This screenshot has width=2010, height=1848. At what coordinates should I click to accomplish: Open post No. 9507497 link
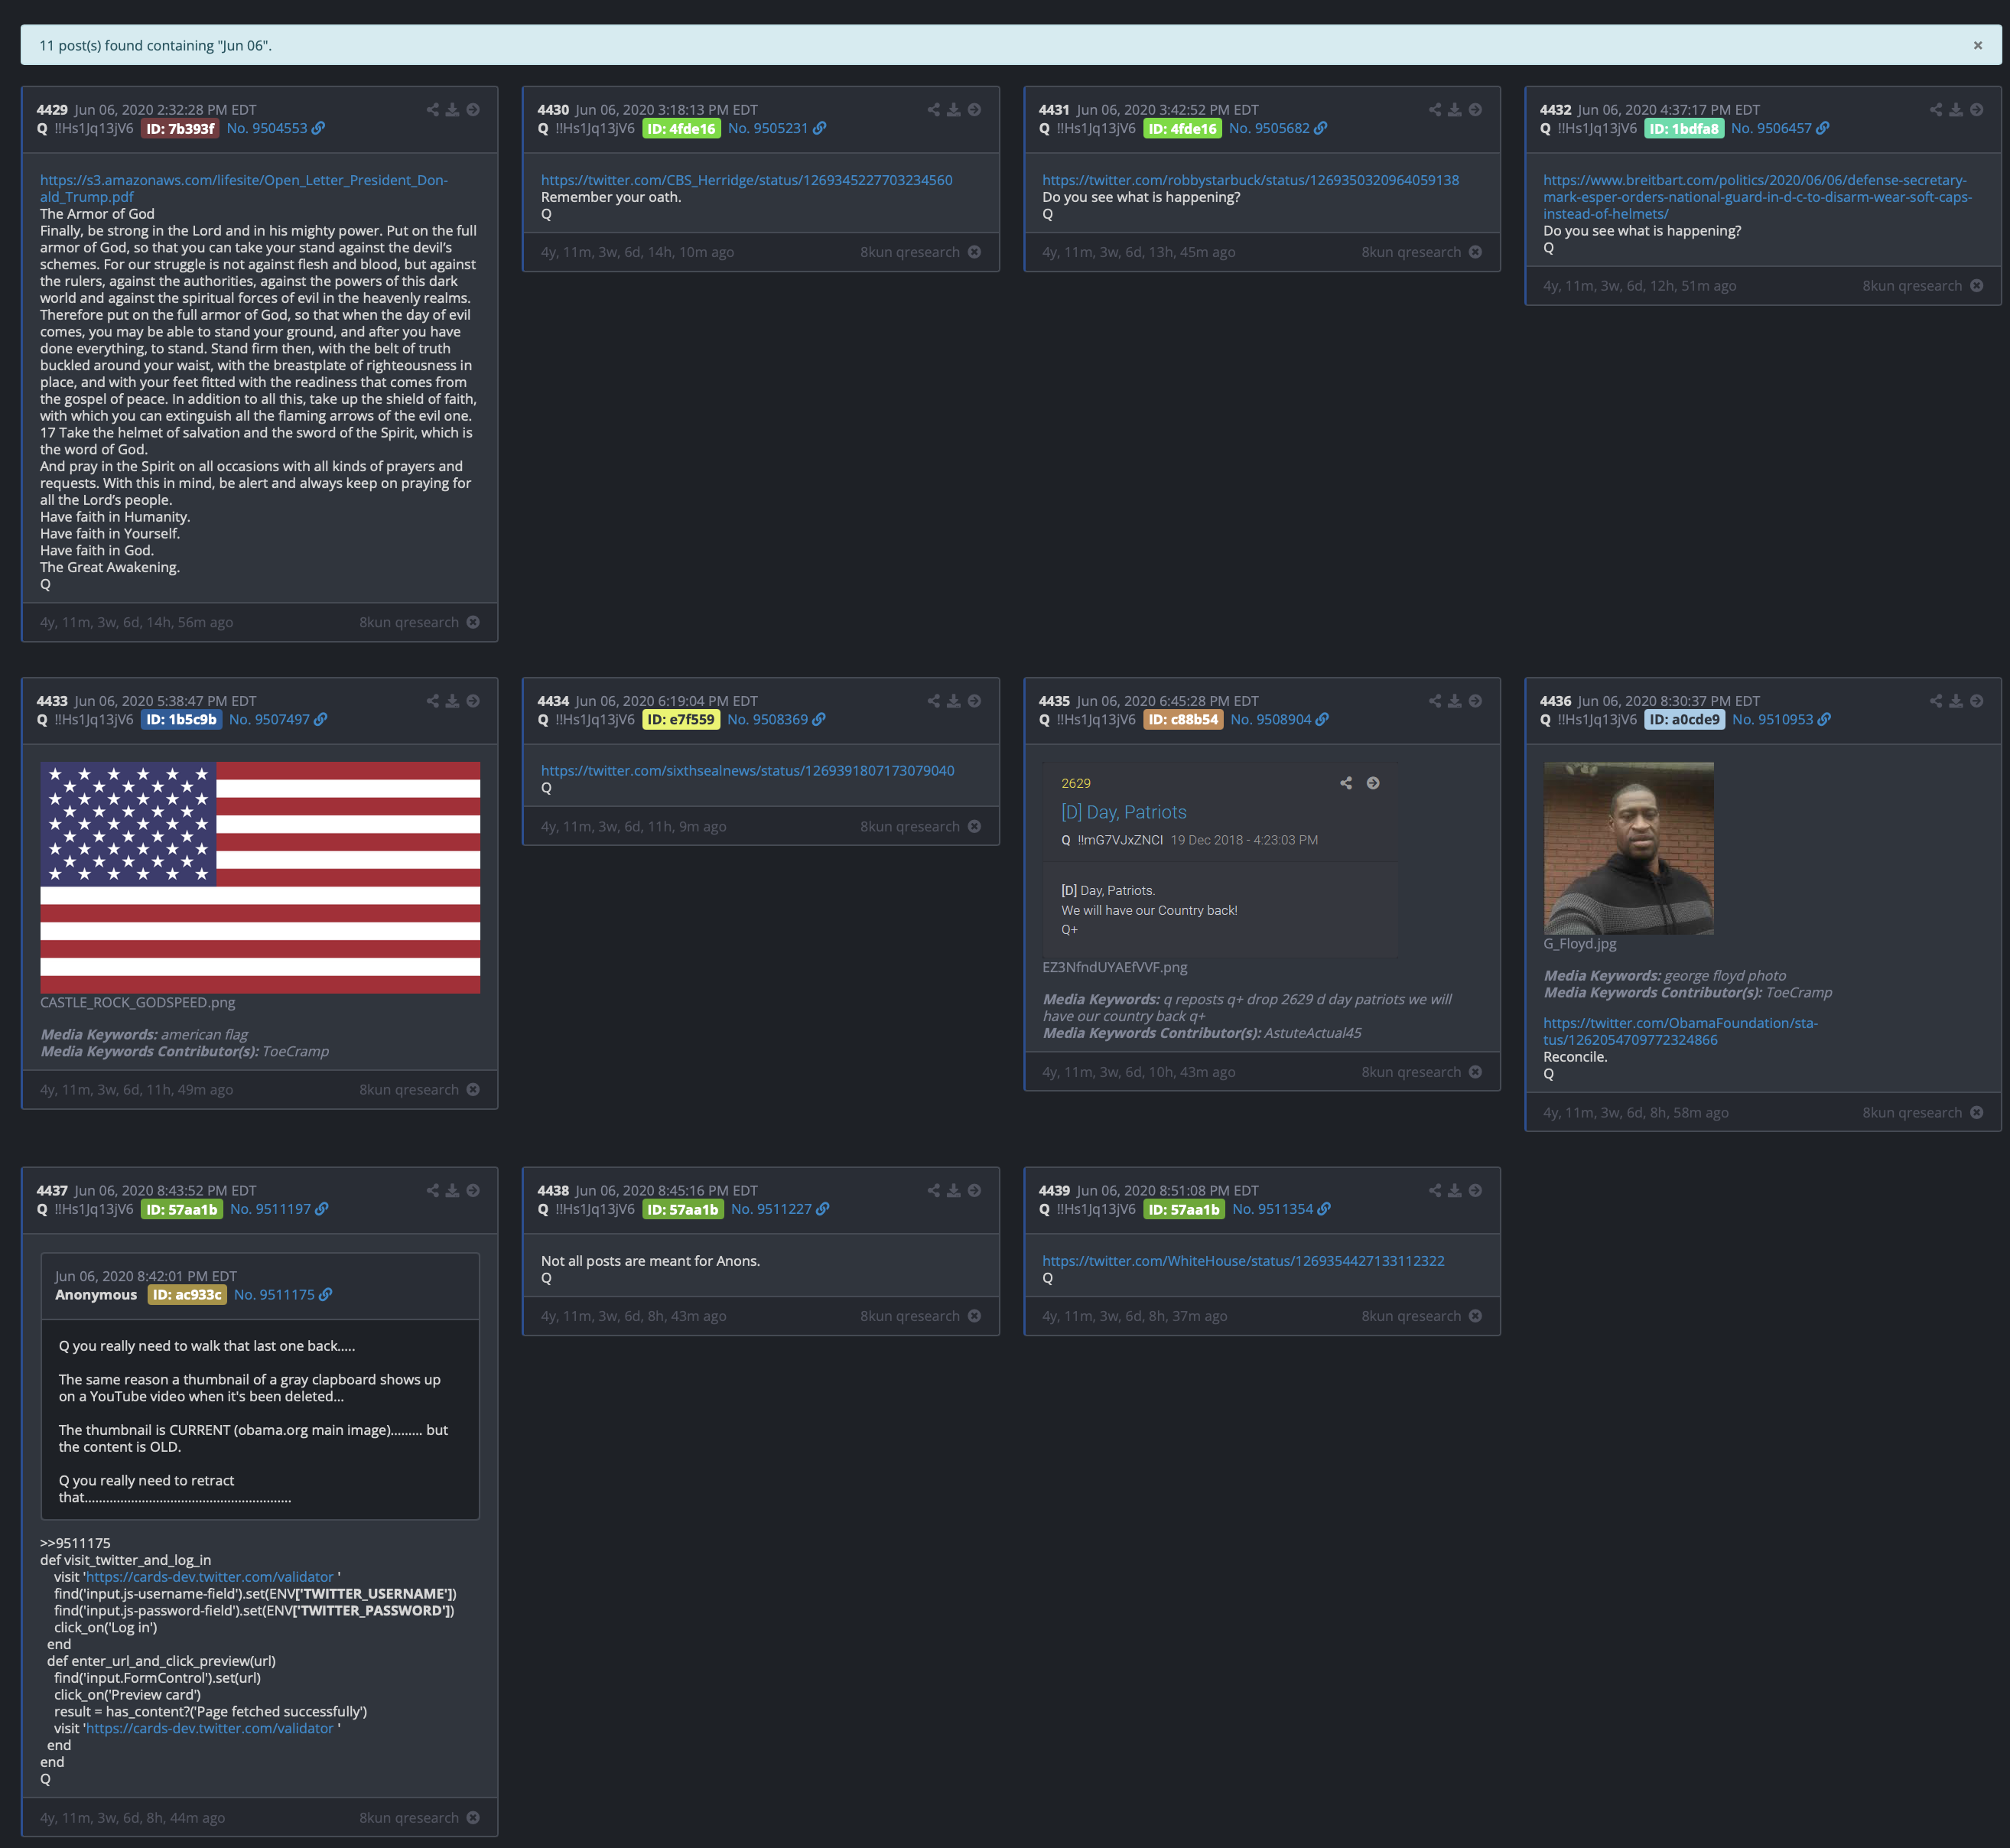pyautogui.click(x=269, y=719)
